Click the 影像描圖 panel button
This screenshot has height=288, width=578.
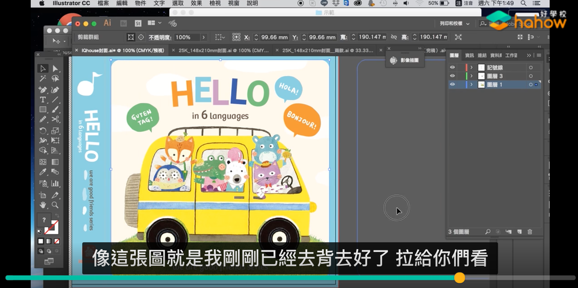(x=405, y=60)
